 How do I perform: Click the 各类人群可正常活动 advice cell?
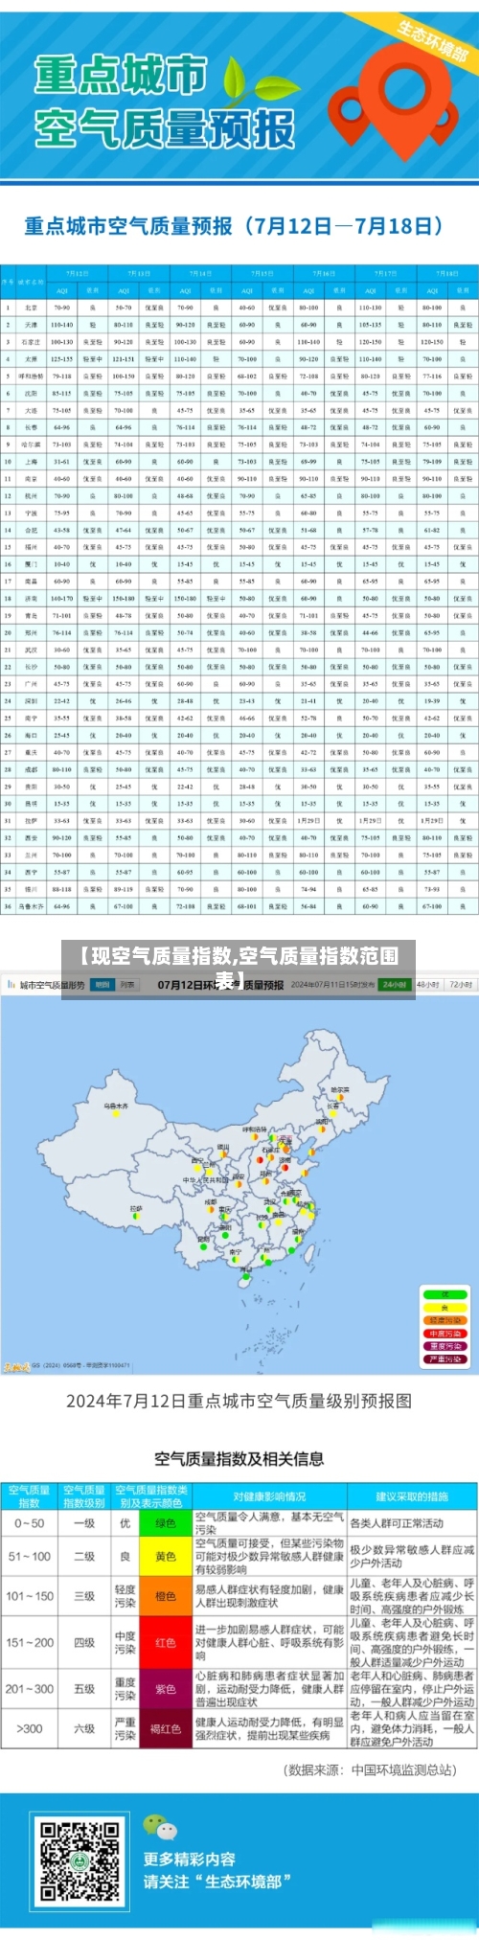[412, 1523]
